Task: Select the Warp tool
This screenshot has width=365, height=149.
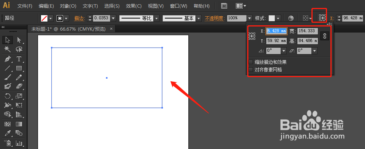Action: 8,105
